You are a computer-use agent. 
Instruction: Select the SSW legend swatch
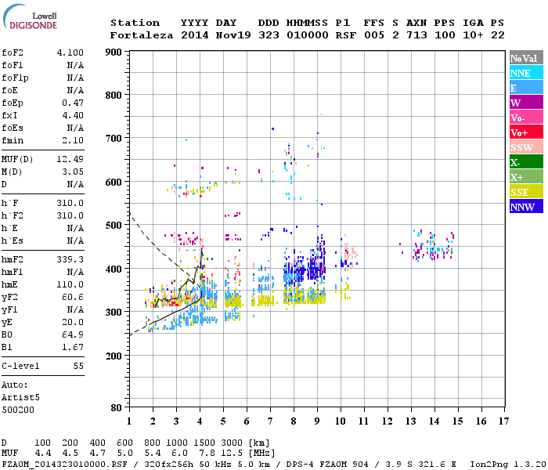[x=526, y=147]
